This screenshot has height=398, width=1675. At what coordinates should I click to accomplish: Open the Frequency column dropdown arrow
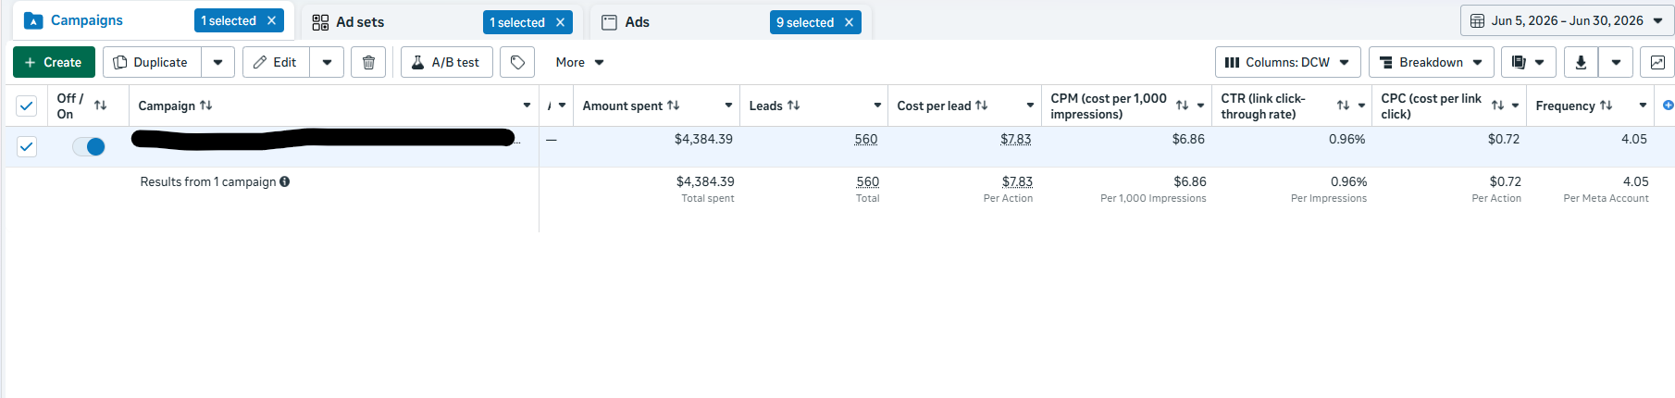click(1643, 106)
